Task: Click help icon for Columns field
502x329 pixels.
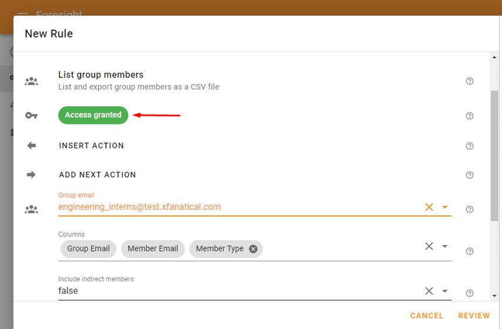Action: tap(469, 252)
